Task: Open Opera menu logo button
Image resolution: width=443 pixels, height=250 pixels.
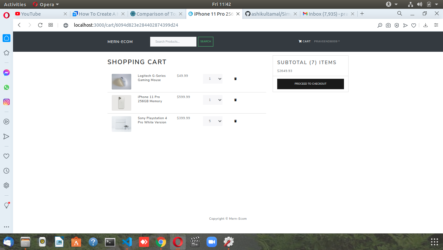Action: pyautogui.click(x=7, y=15)
